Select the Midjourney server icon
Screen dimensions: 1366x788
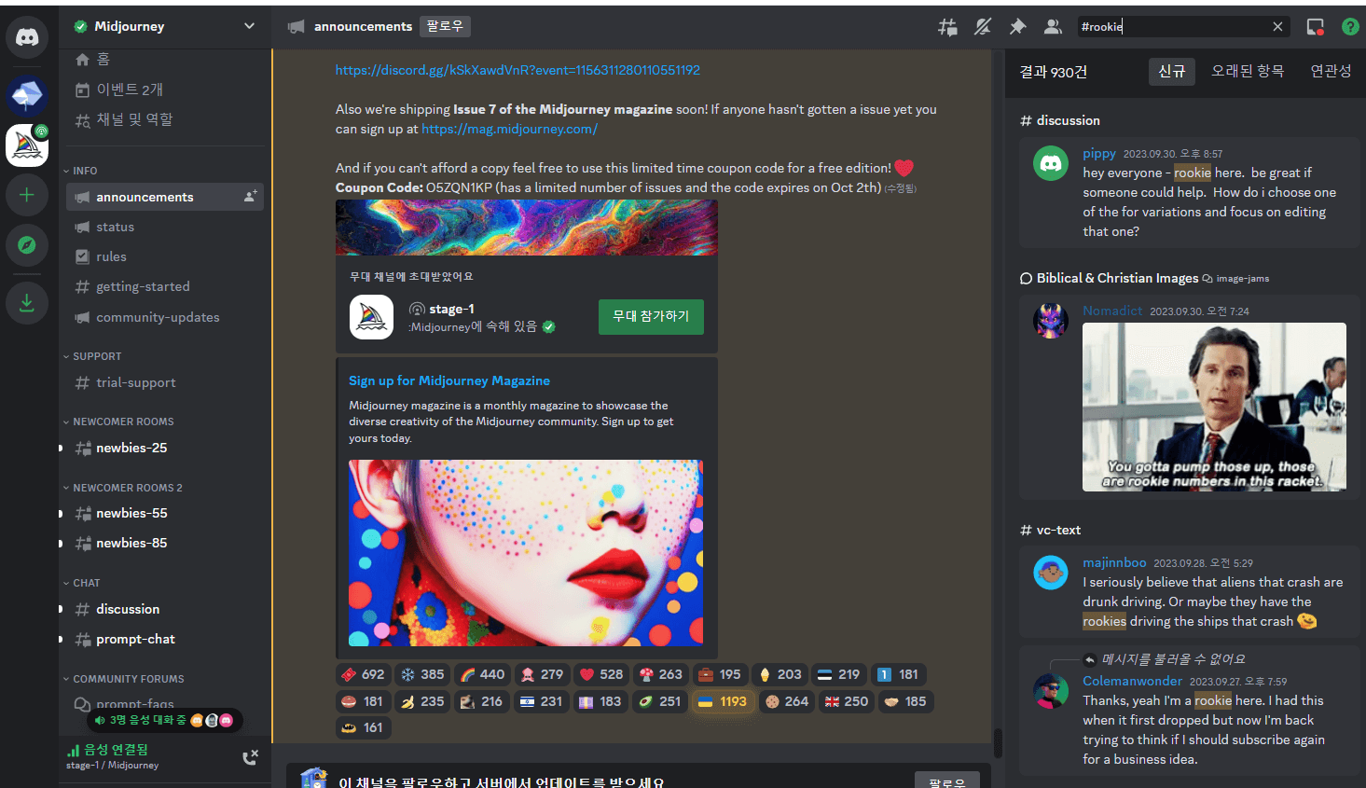tap(27, 145)
